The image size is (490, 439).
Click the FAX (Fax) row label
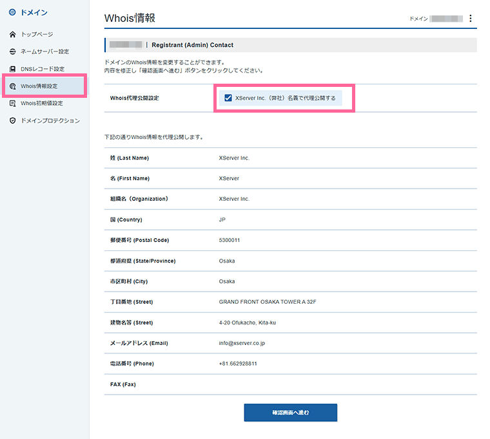pos(122,384)
